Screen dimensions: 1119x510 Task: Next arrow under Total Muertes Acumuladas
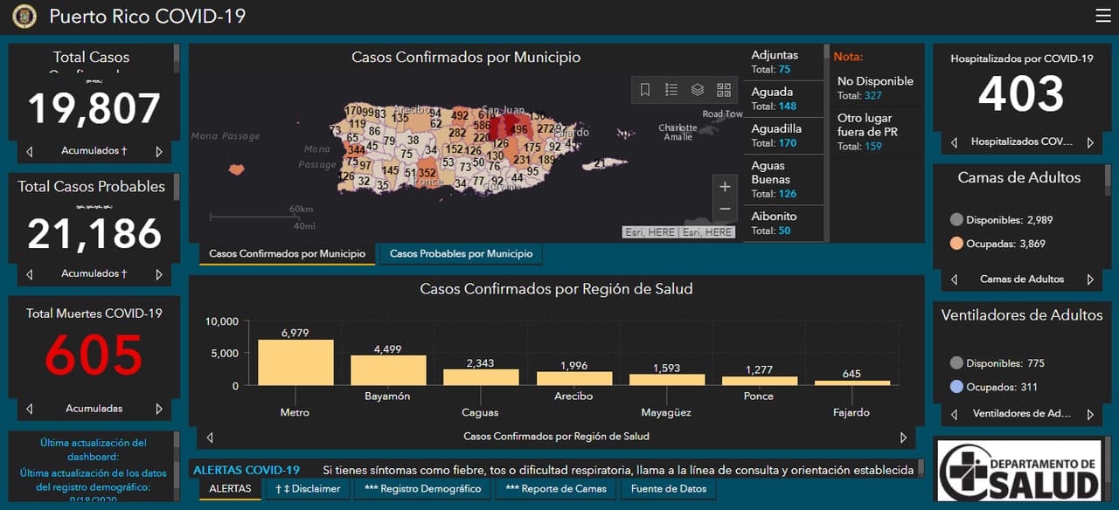[x=159, y=409]
